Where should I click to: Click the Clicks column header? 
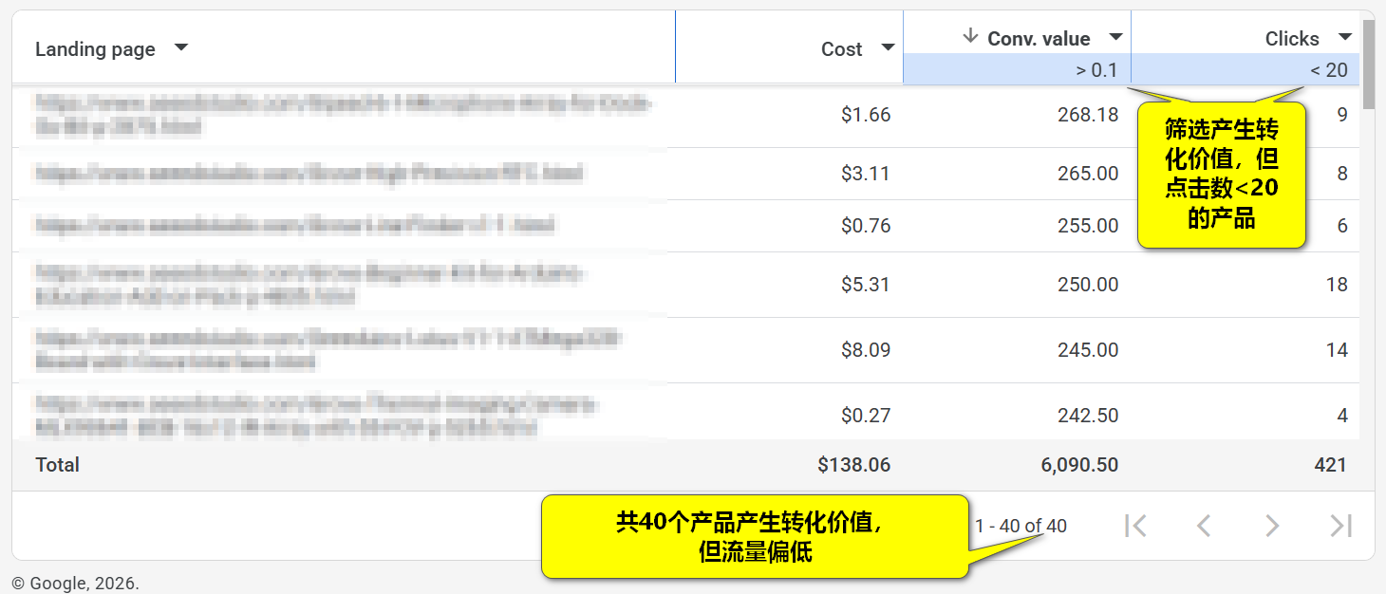click(1292, 38)
